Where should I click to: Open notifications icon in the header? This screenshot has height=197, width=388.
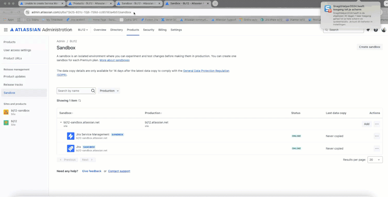coord(368,30)
